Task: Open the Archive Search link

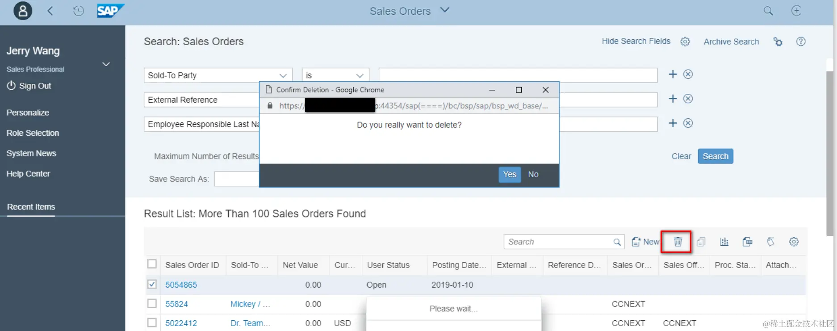Action: (x=731, y=42)
